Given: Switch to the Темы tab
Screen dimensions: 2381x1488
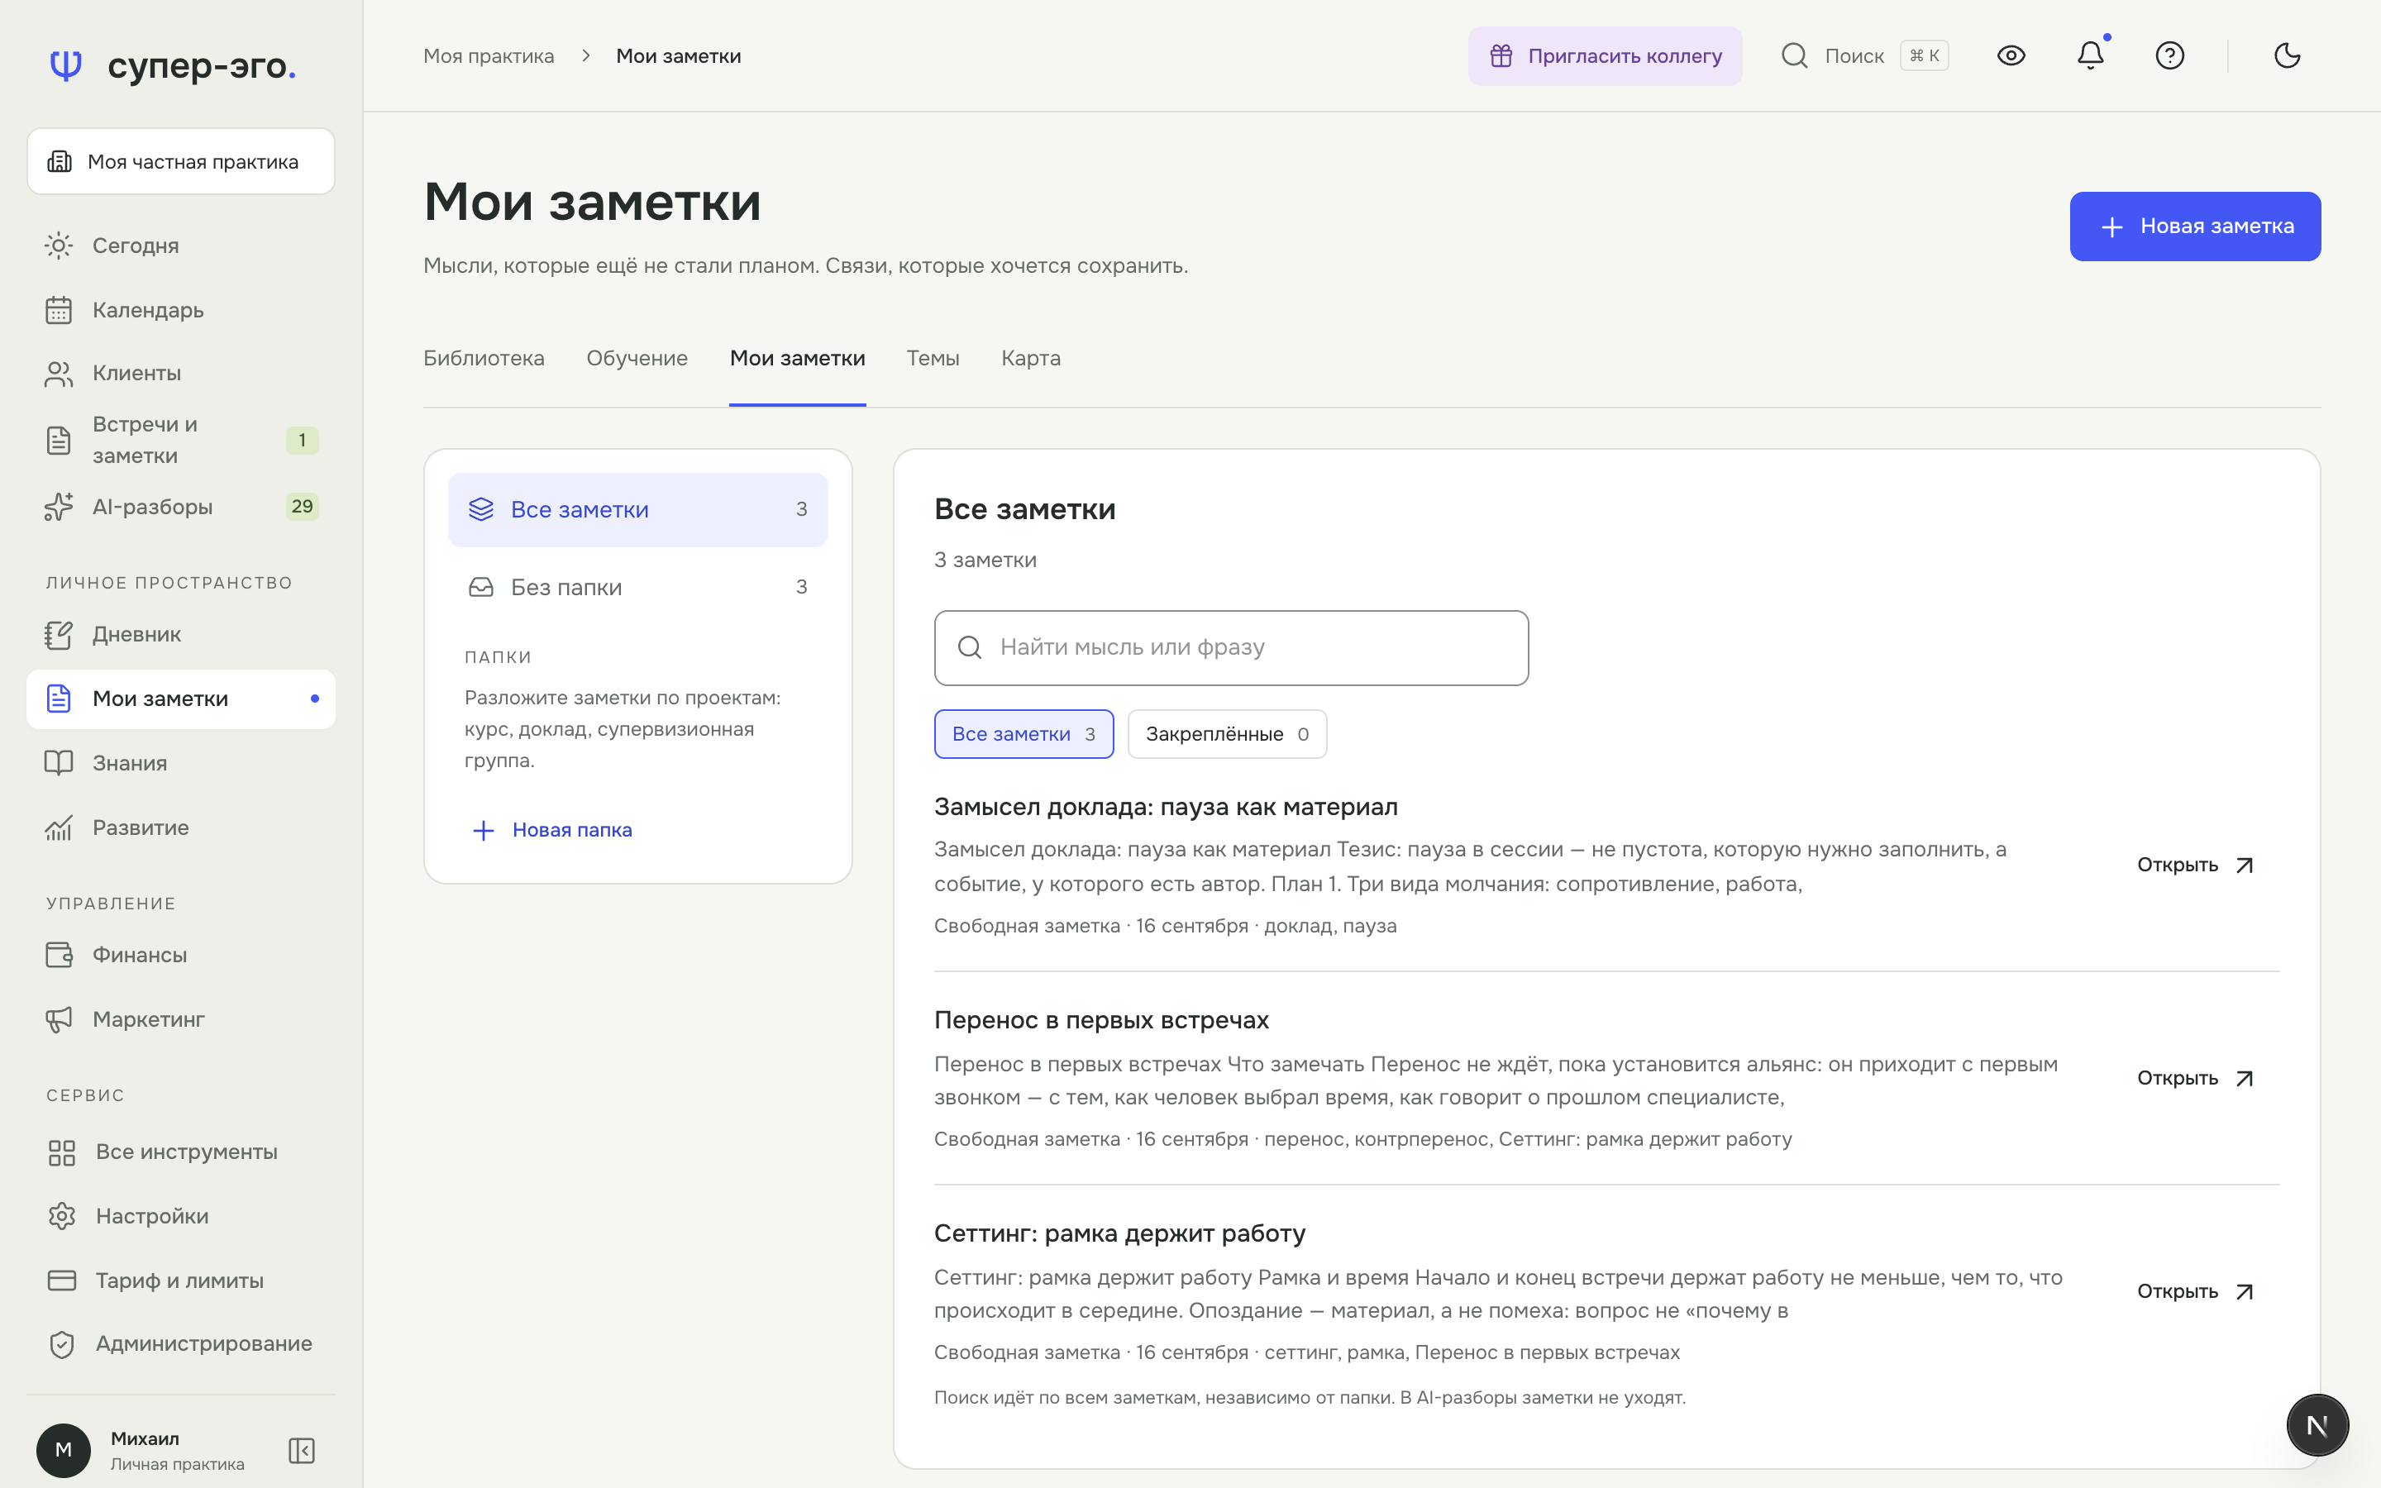Looking at the screenshot, I should (x=933, y=358).
